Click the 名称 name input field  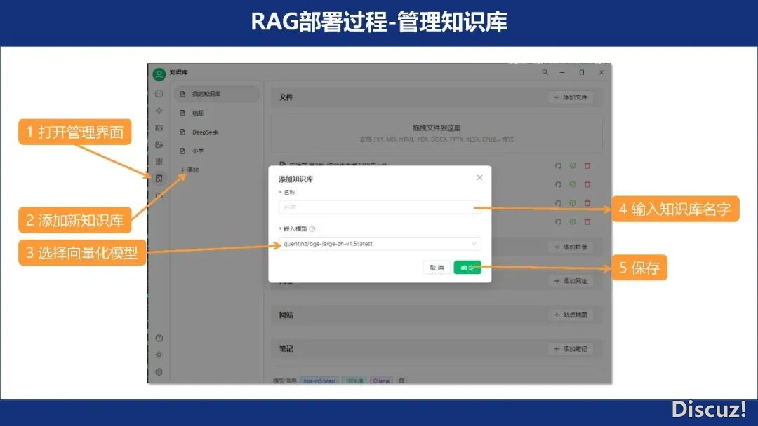click(x=380, y=207)
